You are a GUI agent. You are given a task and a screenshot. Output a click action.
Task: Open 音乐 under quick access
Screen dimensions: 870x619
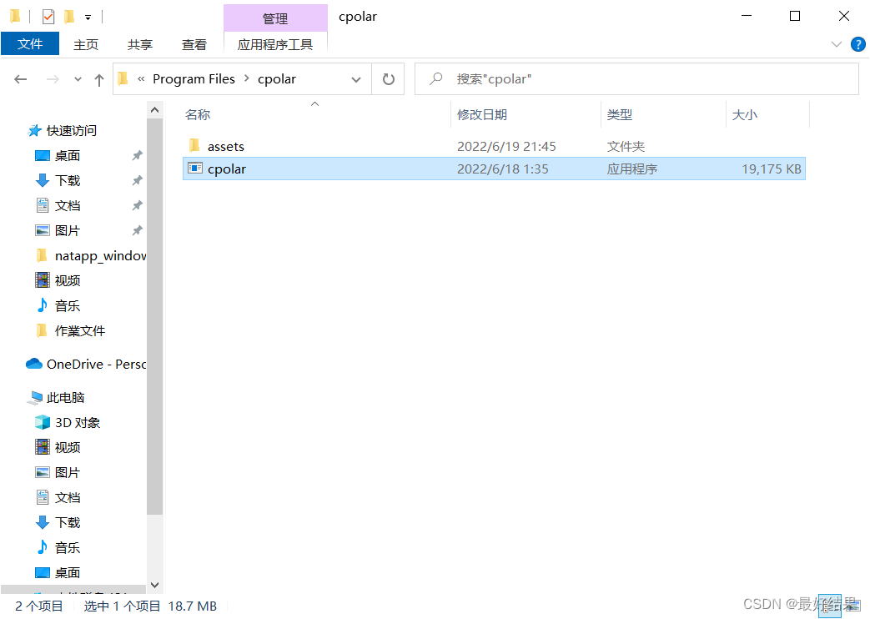click(x=67, y=306)
